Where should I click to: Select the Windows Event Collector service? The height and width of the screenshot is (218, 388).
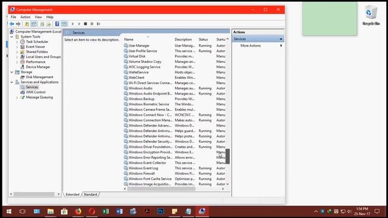[x=147, y=163]
